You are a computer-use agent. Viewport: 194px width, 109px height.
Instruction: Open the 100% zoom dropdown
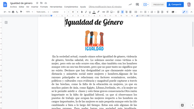(x=29, y=12)
